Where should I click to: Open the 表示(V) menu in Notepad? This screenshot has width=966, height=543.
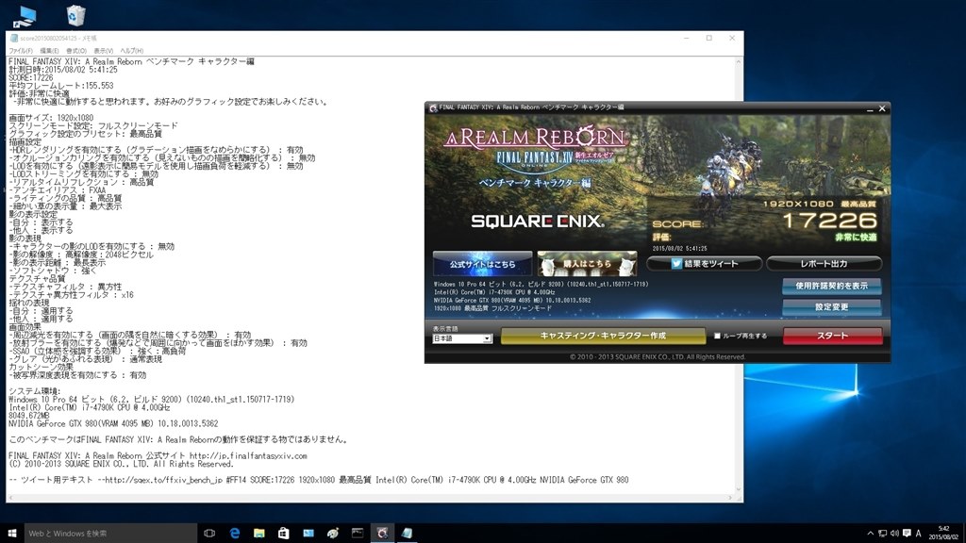[x=104, y=51]
